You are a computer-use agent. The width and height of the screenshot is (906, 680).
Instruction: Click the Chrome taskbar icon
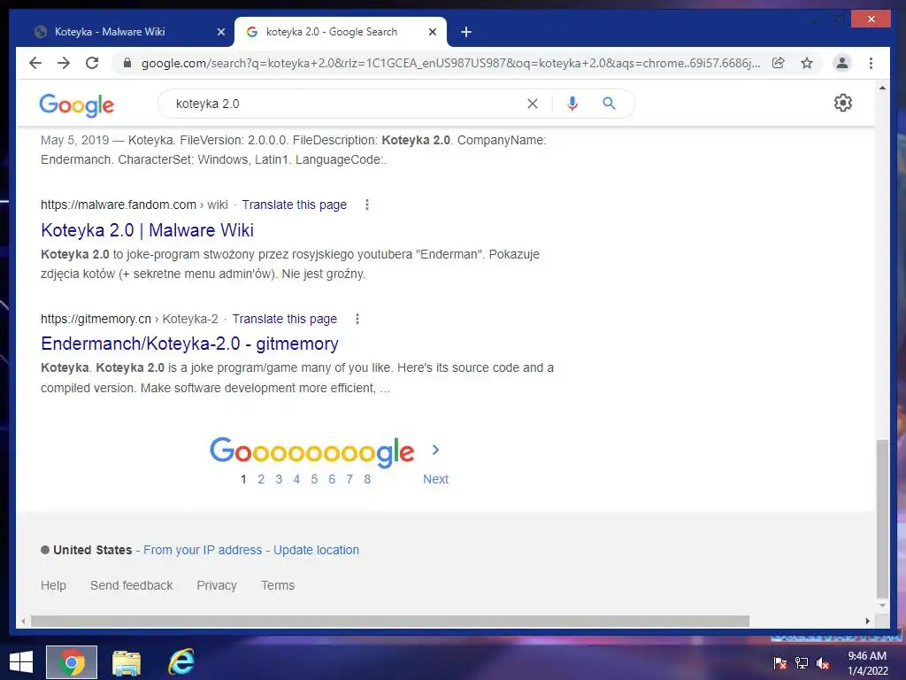[72, 662]
